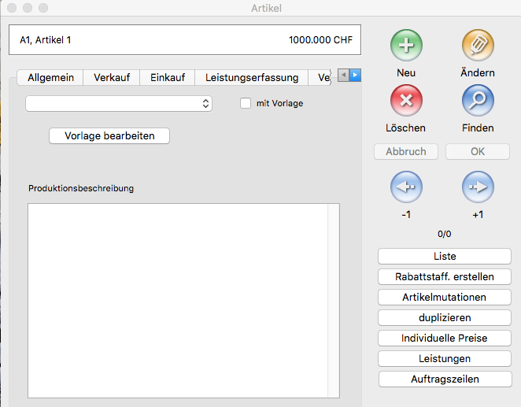
Task: Enable the mit Vorlage checkbox
Action: [246, 103]
